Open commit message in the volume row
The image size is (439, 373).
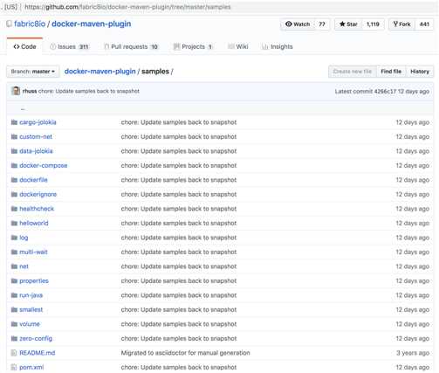[x=179, y=324]
